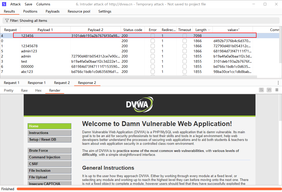Click the DVWA logo in rendered page
Screen dimensions: 282x192
pos(139,104)
